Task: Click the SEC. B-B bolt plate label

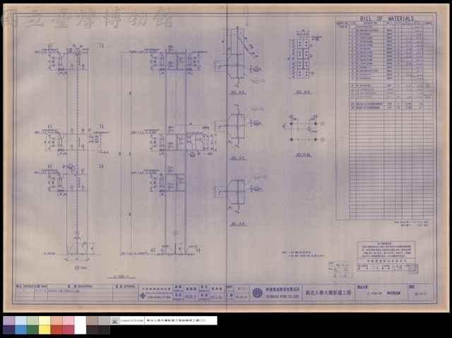Action: click(x=304, y=92)
